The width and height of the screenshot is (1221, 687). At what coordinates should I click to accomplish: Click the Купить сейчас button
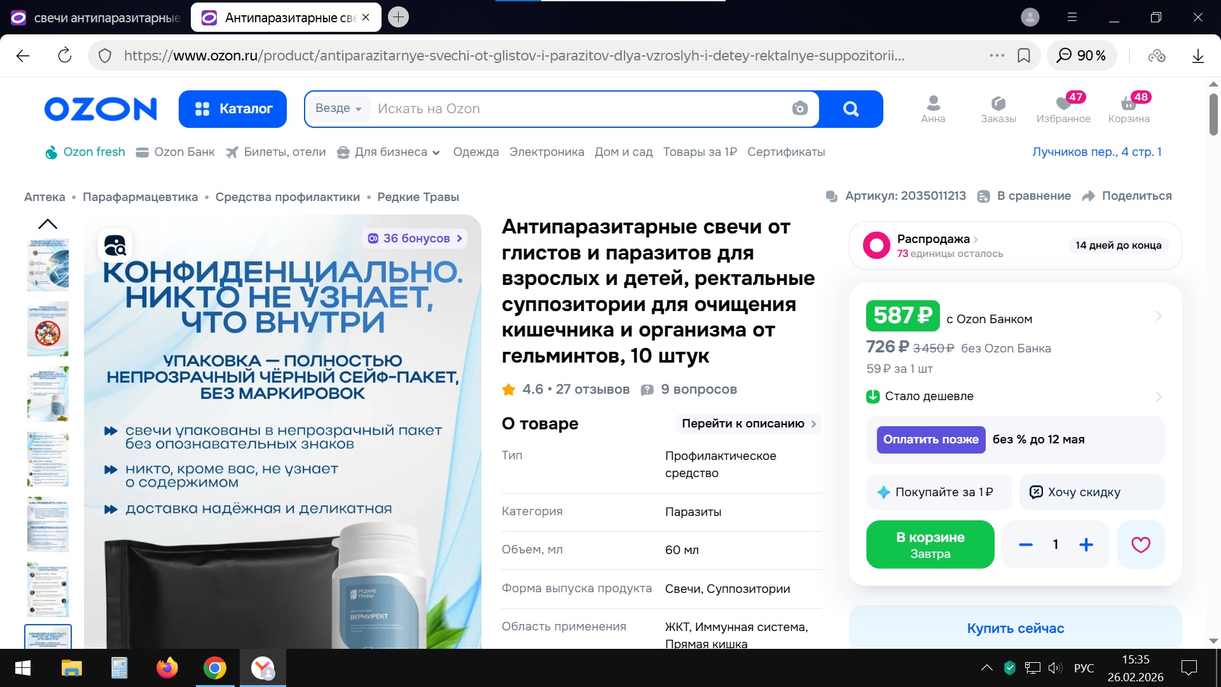click(1015, 628)
